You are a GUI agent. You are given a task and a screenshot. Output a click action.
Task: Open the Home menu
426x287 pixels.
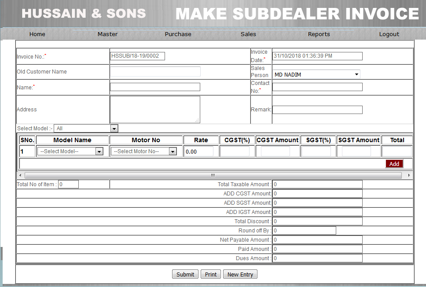click(37, 34)
